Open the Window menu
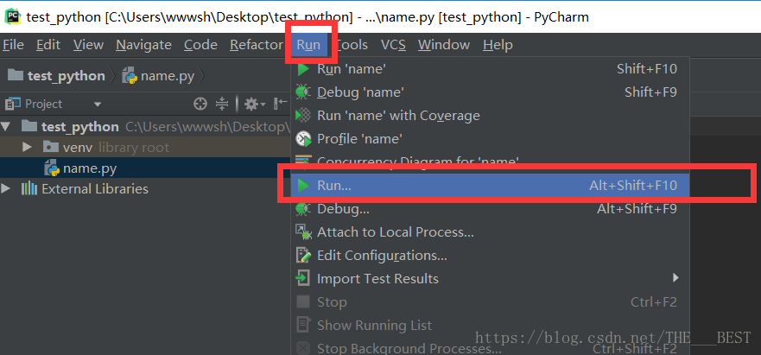Image resolution: width=761 pixels, height=355 pixels. [444, 45]
